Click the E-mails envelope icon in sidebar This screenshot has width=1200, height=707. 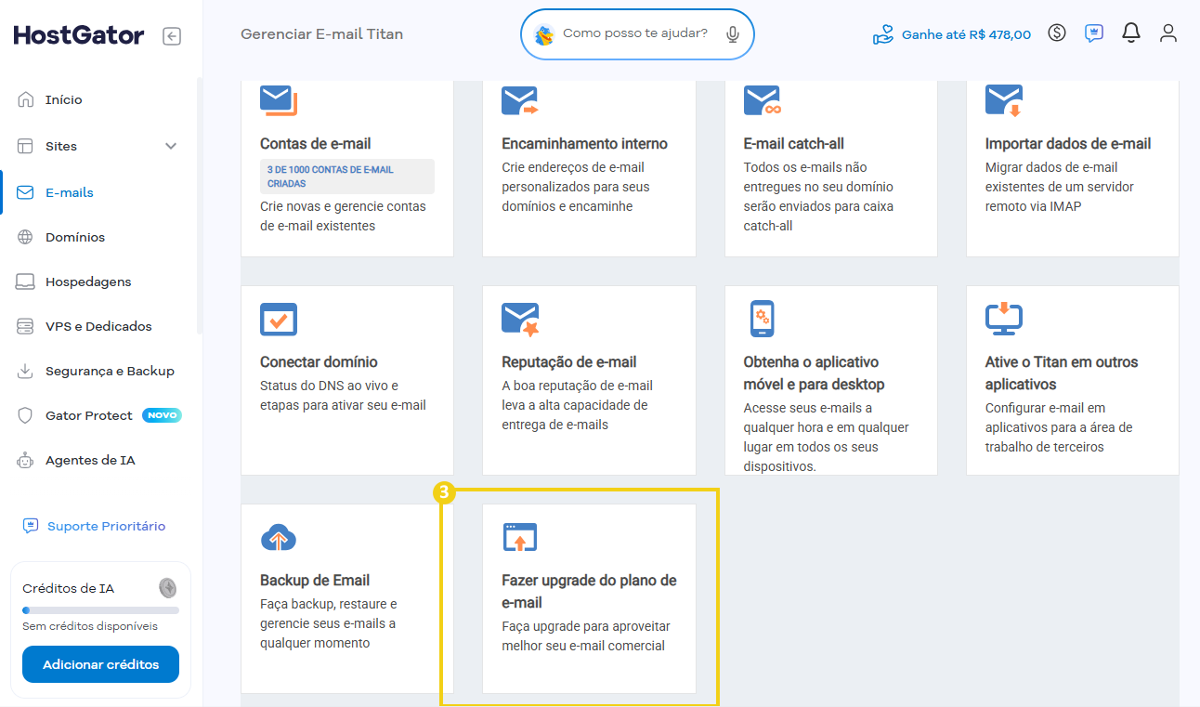[x=26, y=192]
